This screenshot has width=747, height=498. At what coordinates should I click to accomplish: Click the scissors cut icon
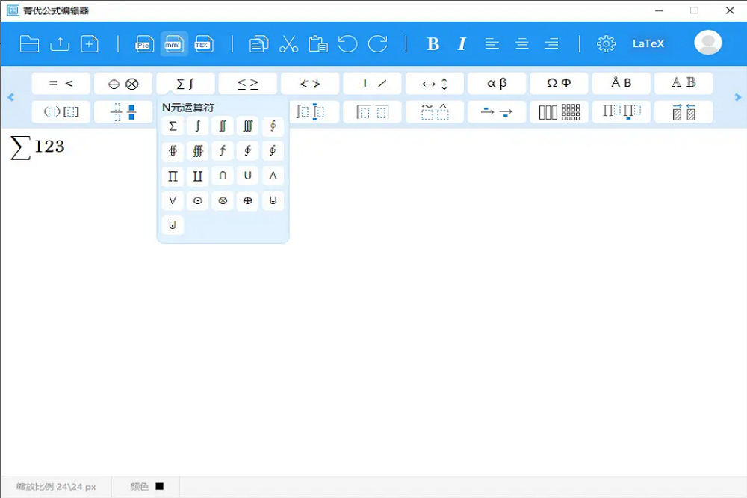pyautogui.click(x=288, y=44)
